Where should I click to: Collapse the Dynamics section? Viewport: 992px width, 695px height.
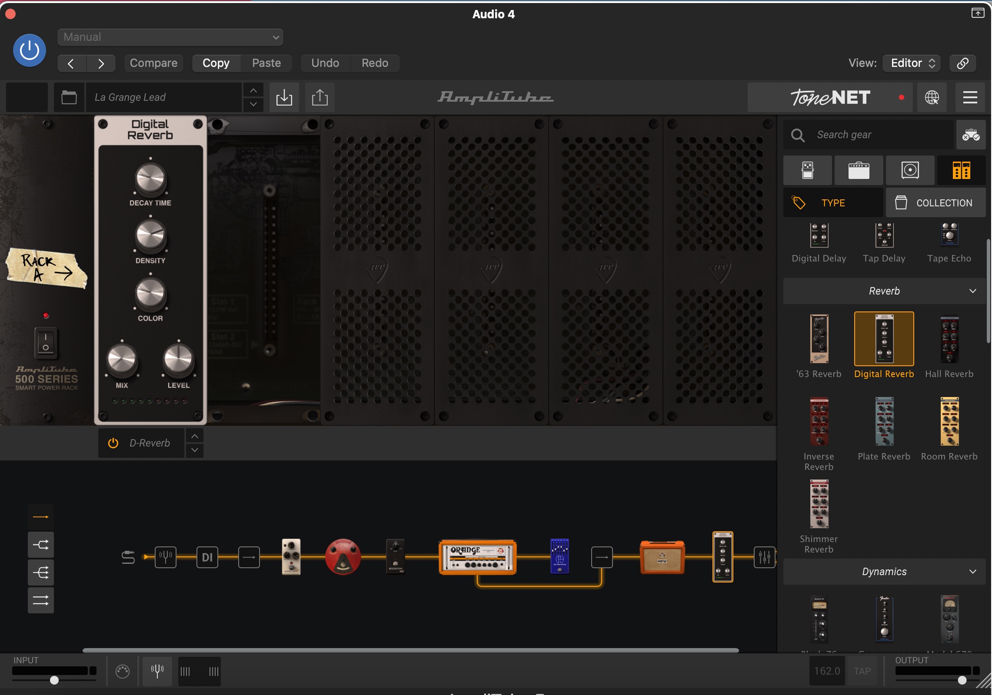coord(884,572)
